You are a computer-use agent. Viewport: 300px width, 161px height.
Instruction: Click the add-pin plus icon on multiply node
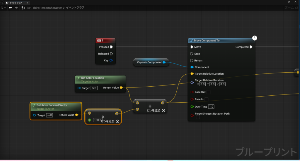(117, 121)
